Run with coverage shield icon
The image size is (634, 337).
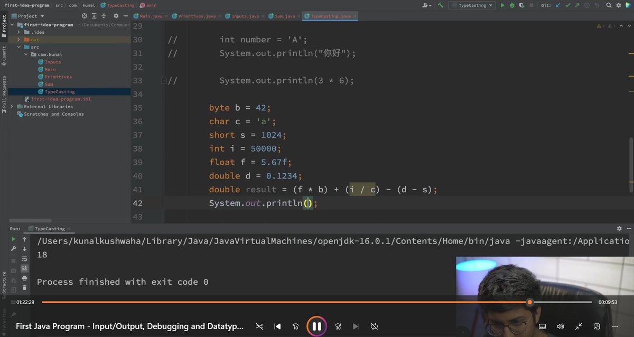[522, 5]
